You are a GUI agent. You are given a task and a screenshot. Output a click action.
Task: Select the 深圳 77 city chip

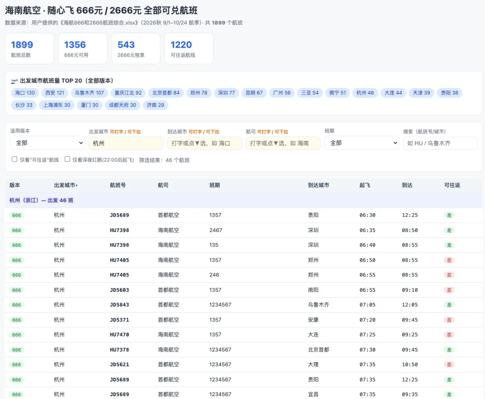coord(226,93)
